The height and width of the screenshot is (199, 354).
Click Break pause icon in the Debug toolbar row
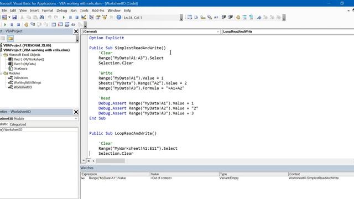pyautogui.click(x=12, y=24)
